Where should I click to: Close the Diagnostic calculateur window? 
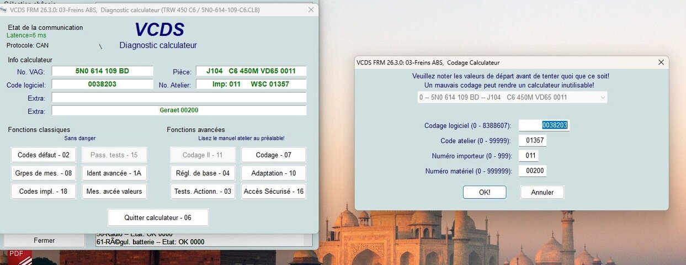(x=311, y=10)
